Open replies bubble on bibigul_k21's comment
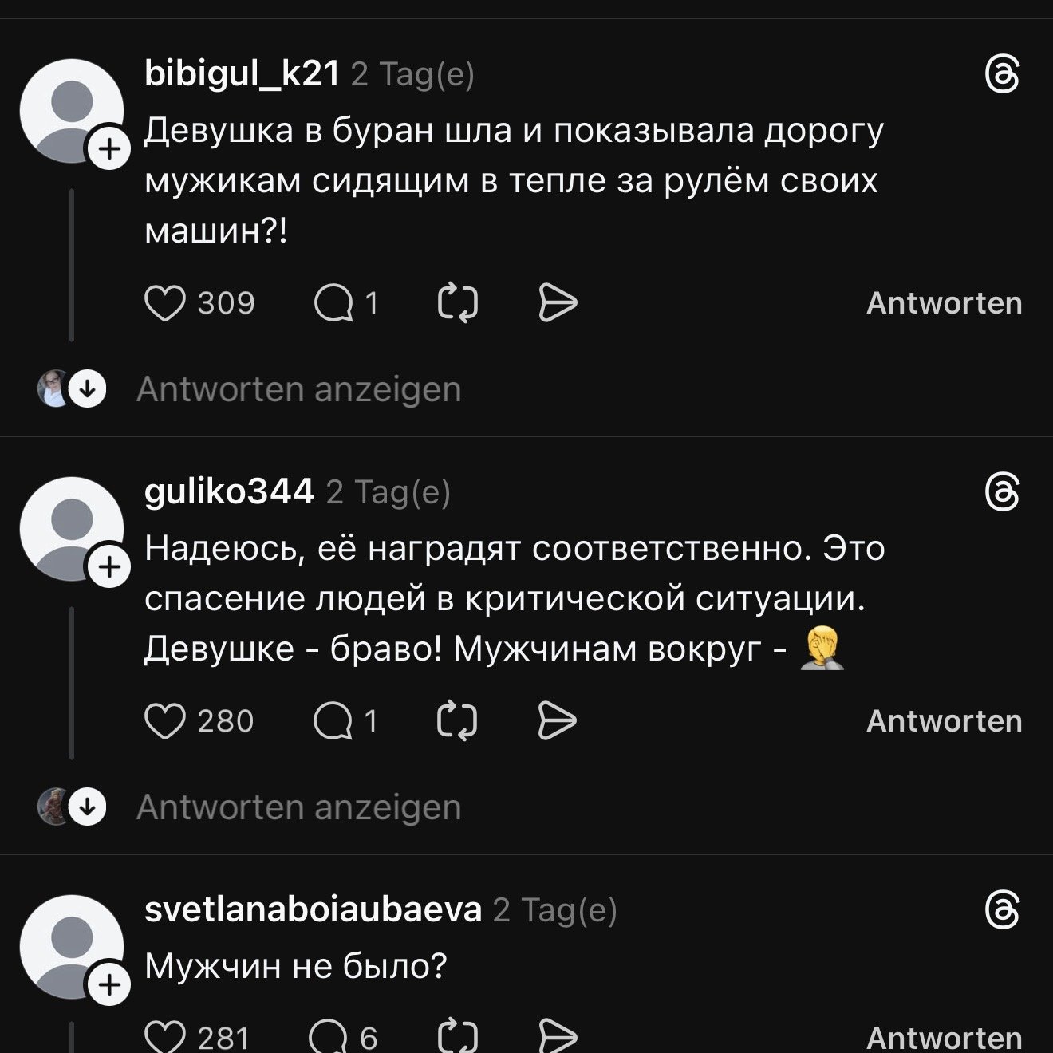This screenshot has width=1053, height=1053. pyautogui.click(x=333, y=304)
